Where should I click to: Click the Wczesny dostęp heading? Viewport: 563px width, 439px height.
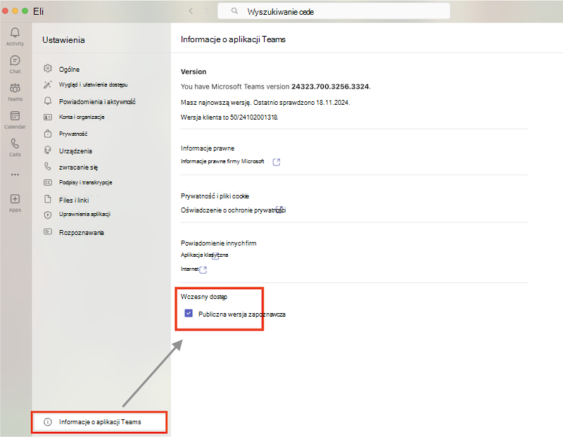click(204, 297)
